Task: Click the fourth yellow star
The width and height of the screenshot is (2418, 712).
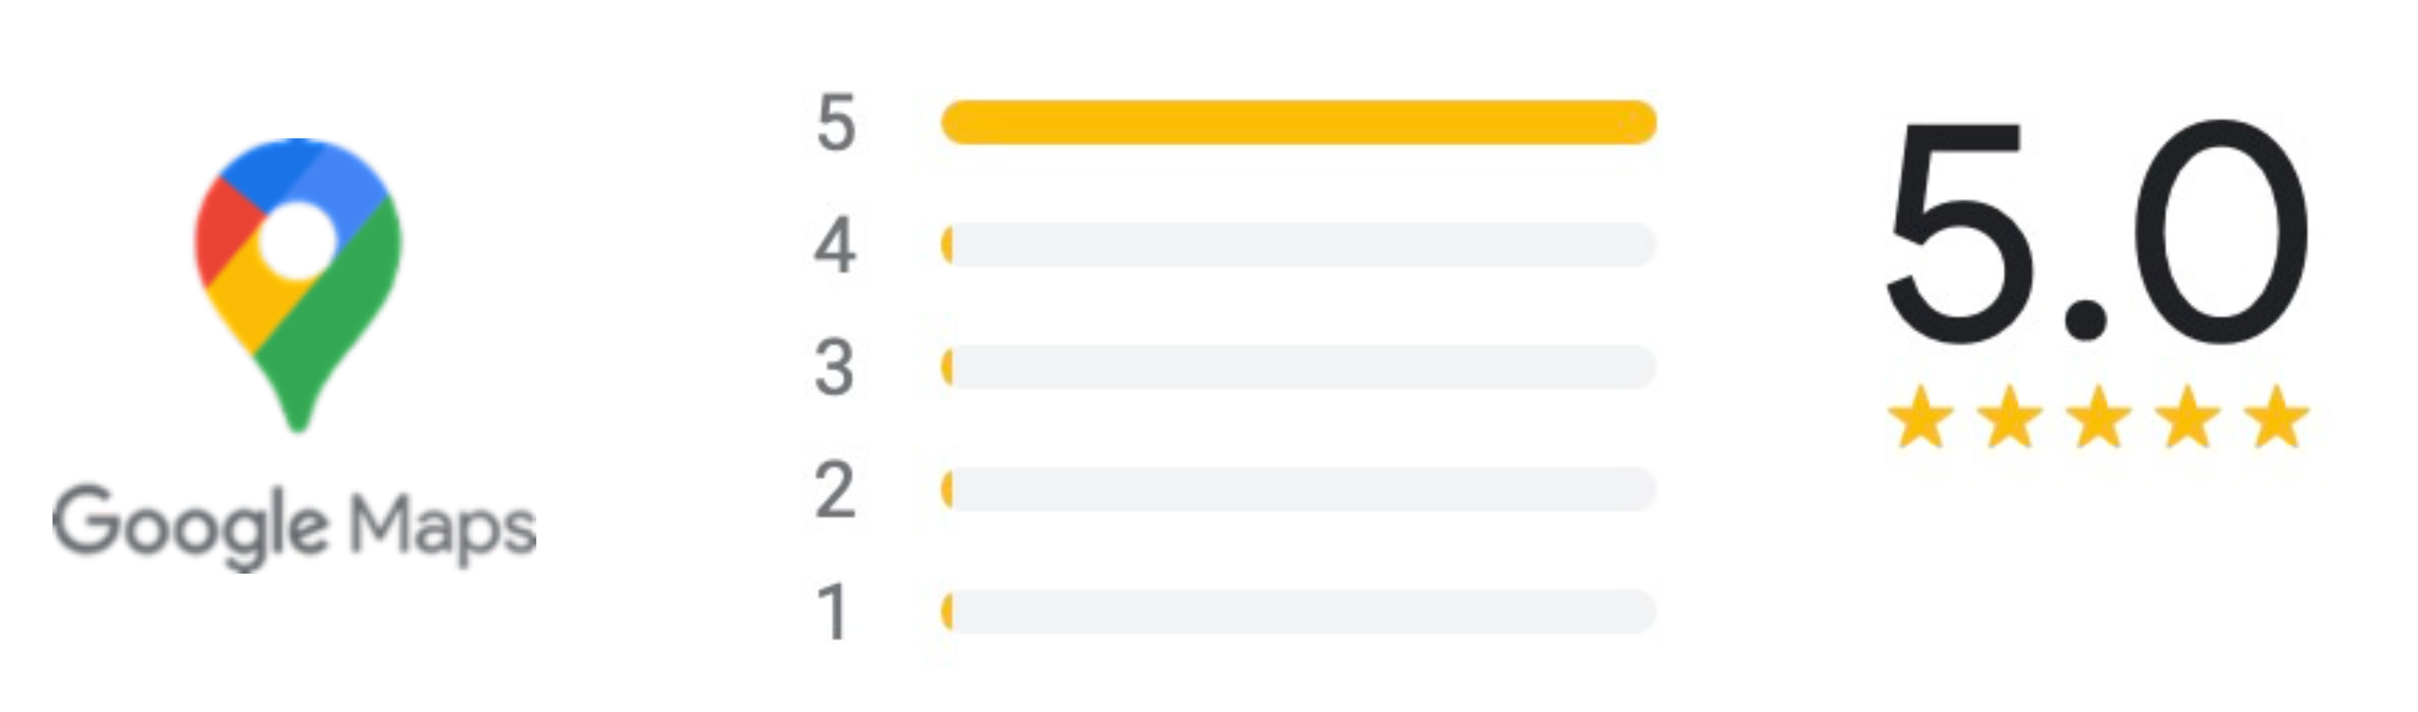Action: (2188, 416)
